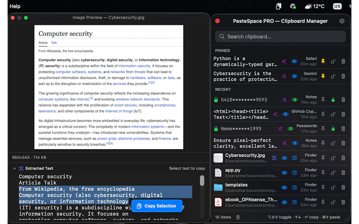
Task: Lock the app.py clip with its padlock icon
Action: pyautogui.click(x=333, y=173)
